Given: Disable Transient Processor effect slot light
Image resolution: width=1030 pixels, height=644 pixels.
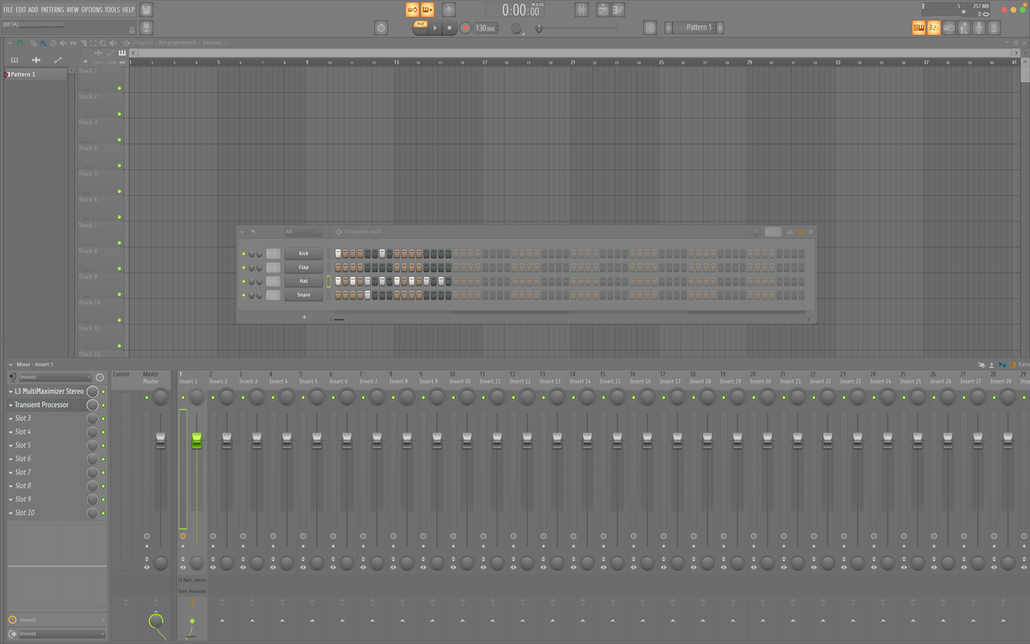Looking at the screenshot, I should point(103,405).
